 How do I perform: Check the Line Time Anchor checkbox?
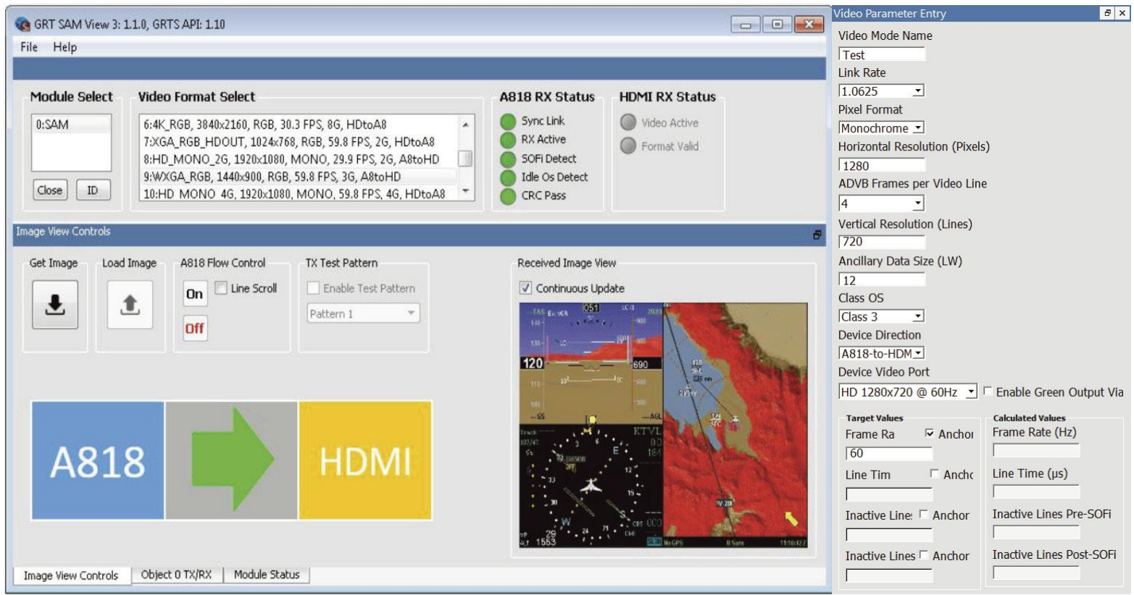click(x=935, y=474)
